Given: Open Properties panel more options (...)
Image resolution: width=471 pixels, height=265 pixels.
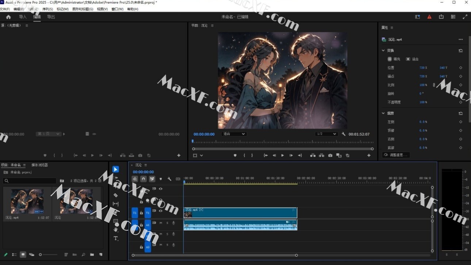Looking at the screenshot, I should [x=461, y=39].
